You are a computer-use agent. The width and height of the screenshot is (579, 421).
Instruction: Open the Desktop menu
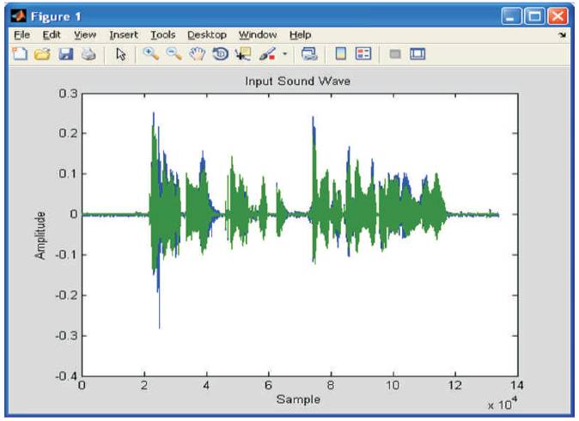point(207,34)
